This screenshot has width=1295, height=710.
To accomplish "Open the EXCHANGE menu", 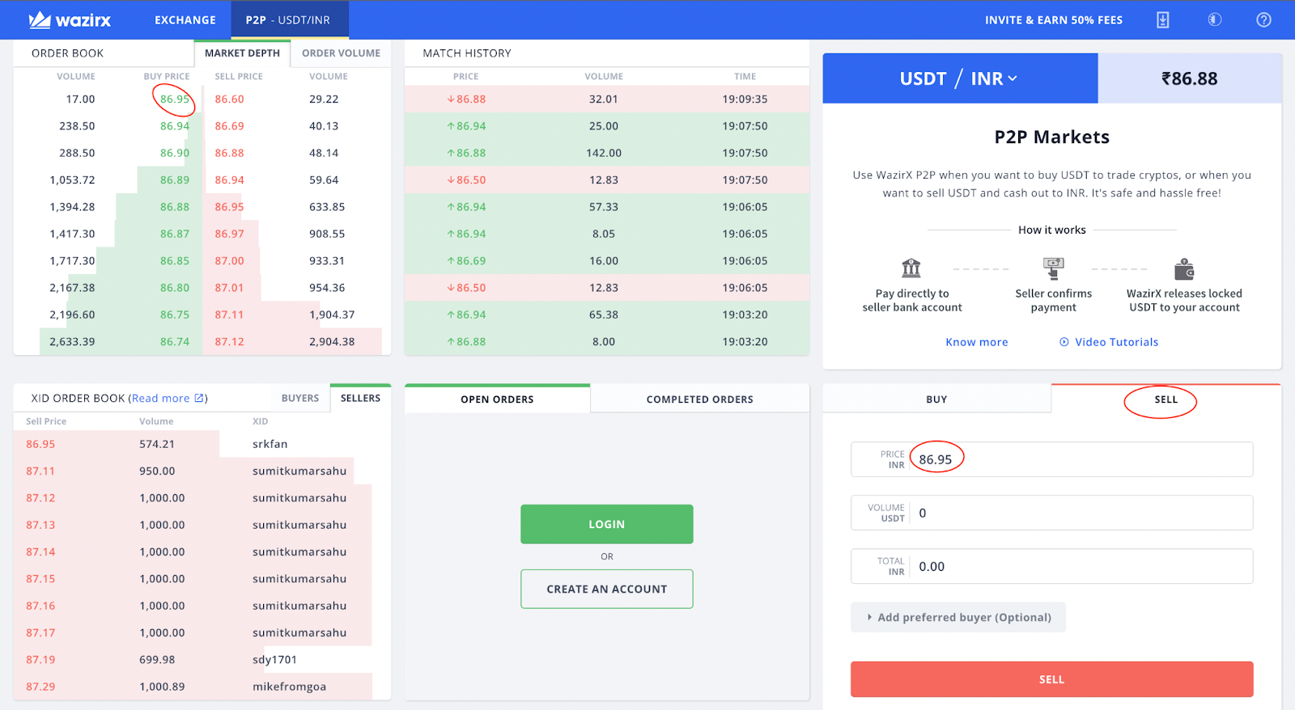I will coord(185,20).
